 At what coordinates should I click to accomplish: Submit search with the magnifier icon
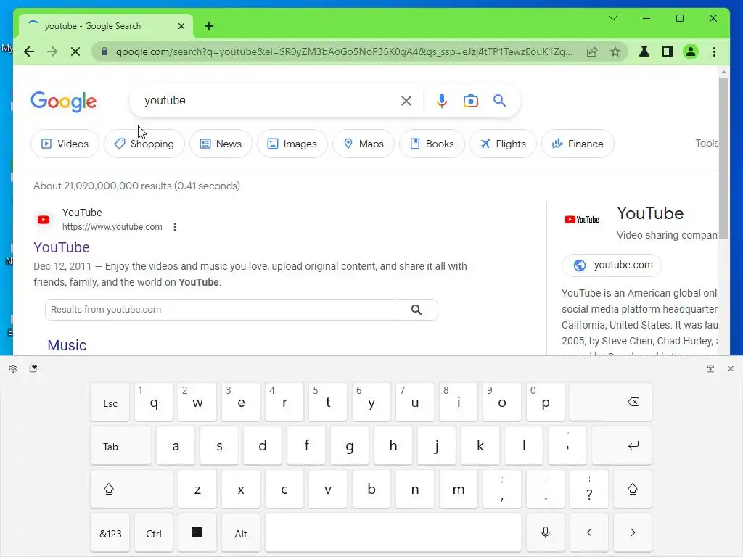(x=499, y=100)
